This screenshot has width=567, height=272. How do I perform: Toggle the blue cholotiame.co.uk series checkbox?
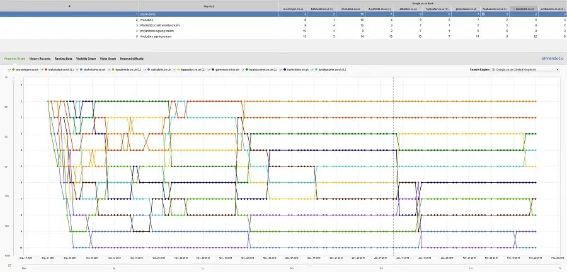77,69
